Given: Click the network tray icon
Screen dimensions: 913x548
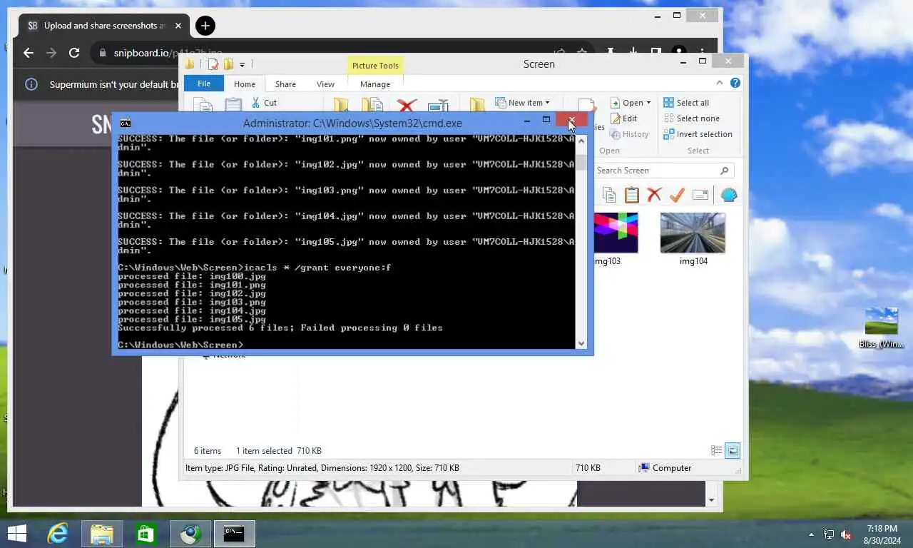Looking at the screenshot, I should pos(829,534).
